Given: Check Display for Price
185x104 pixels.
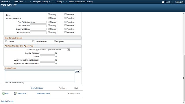Looking at the screenshot, I should pos(49,14).
